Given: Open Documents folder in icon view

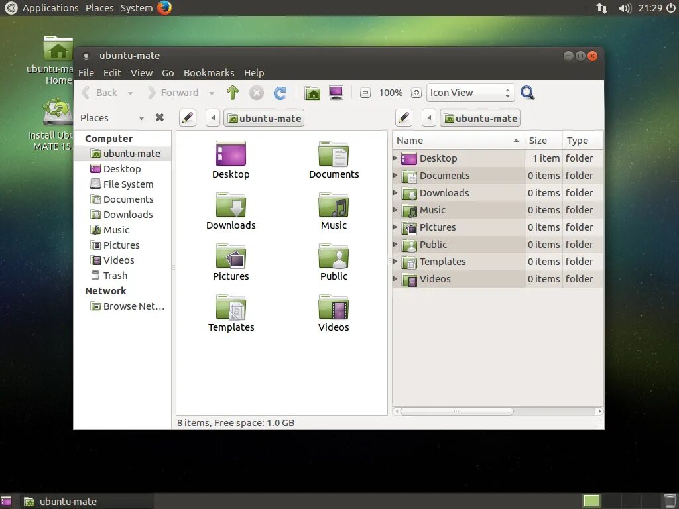Looking at the screenshot, I should [x=334, y=160].
